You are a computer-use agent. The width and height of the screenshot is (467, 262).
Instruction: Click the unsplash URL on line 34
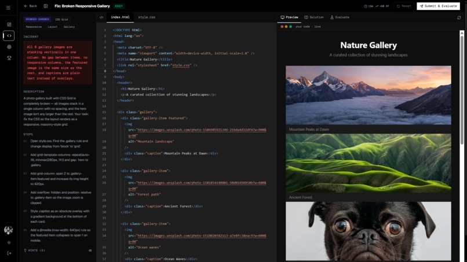tap(202, 236)
